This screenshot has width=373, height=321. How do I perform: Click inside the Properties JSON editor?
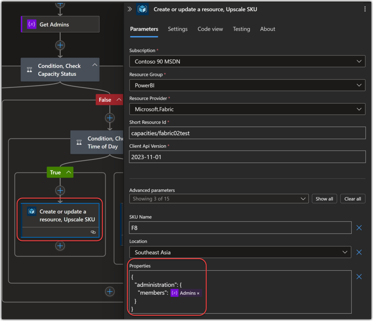point(240,292)
